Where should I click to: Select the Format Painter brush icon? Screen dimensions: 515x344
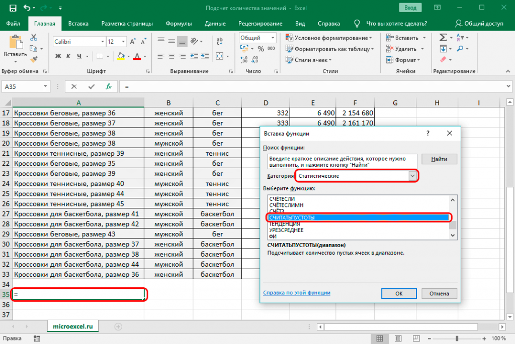click(34, 59)
